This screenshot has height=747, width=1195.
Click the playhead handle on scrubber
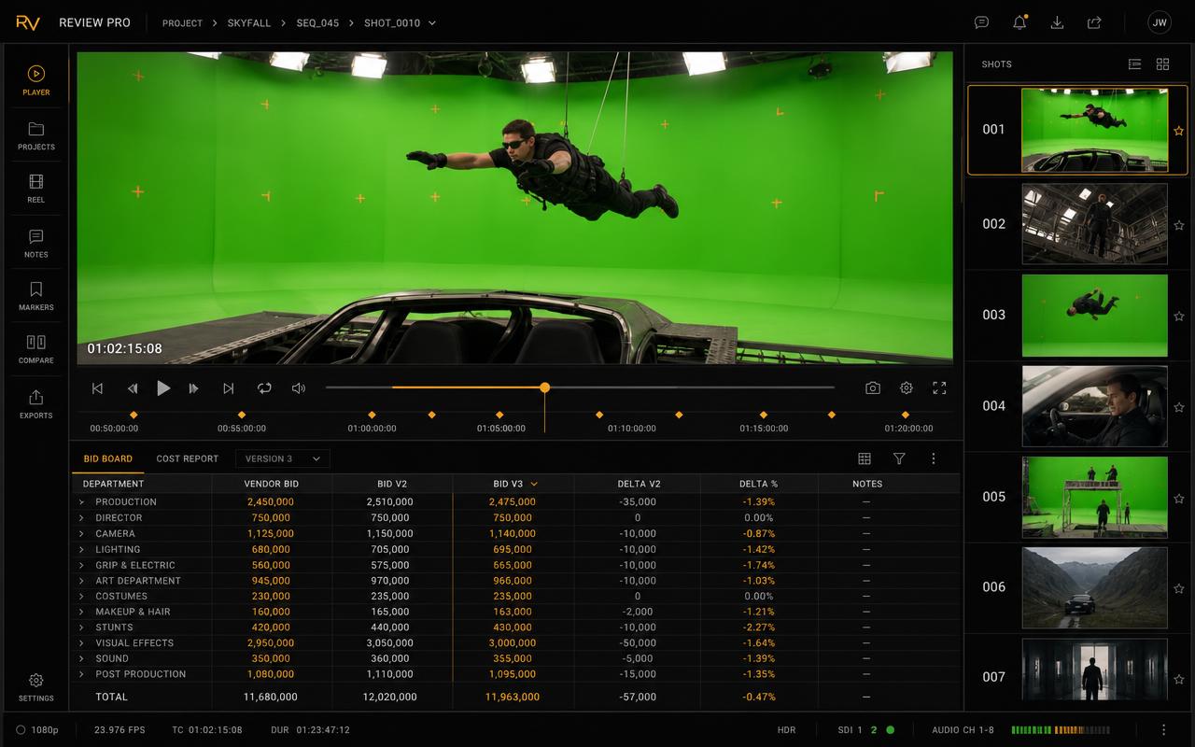[544, 388]
